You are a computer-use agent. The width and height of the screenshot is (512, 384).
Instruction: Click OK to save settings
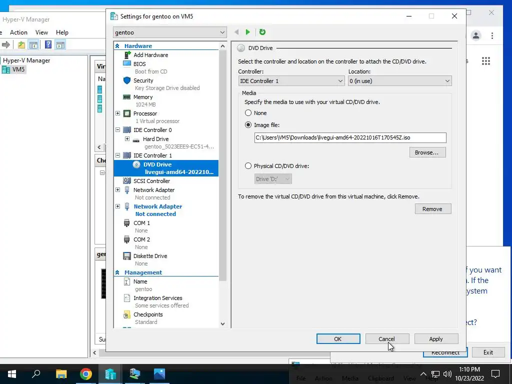(x=338, y=339)
